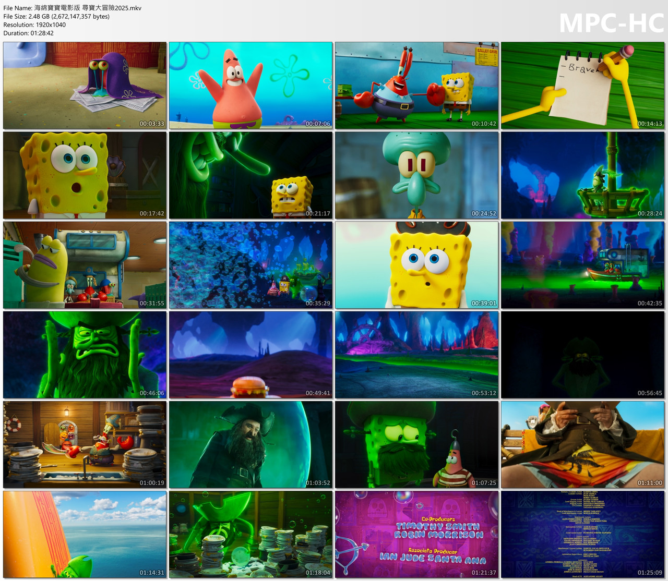Select the Patrick thumbnail at 00:07:06

coord(250,86)
